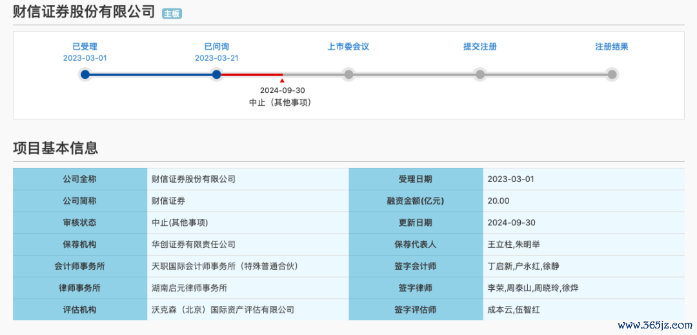Click the 项目基本信息 section heading
The height and width of the screenshot is (335, 697).
tap(56, 148)
